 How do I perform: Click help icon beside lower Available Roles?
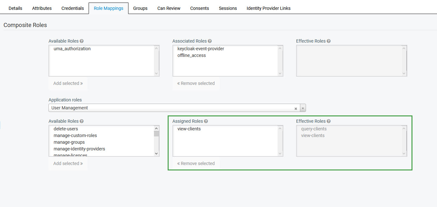point(82,121)
